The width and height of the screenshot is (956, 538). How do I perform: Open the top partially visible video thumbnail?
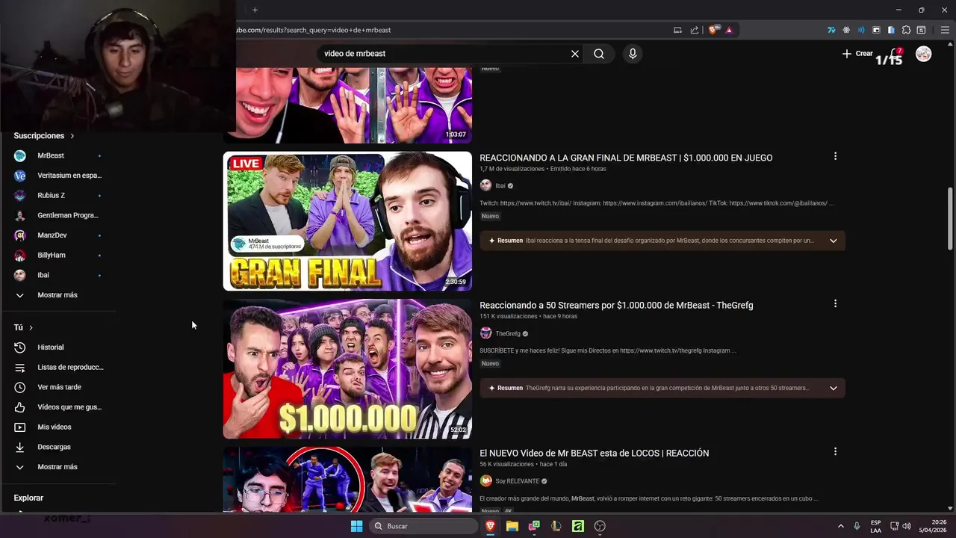pyautogui.click(x=354, y=105)
